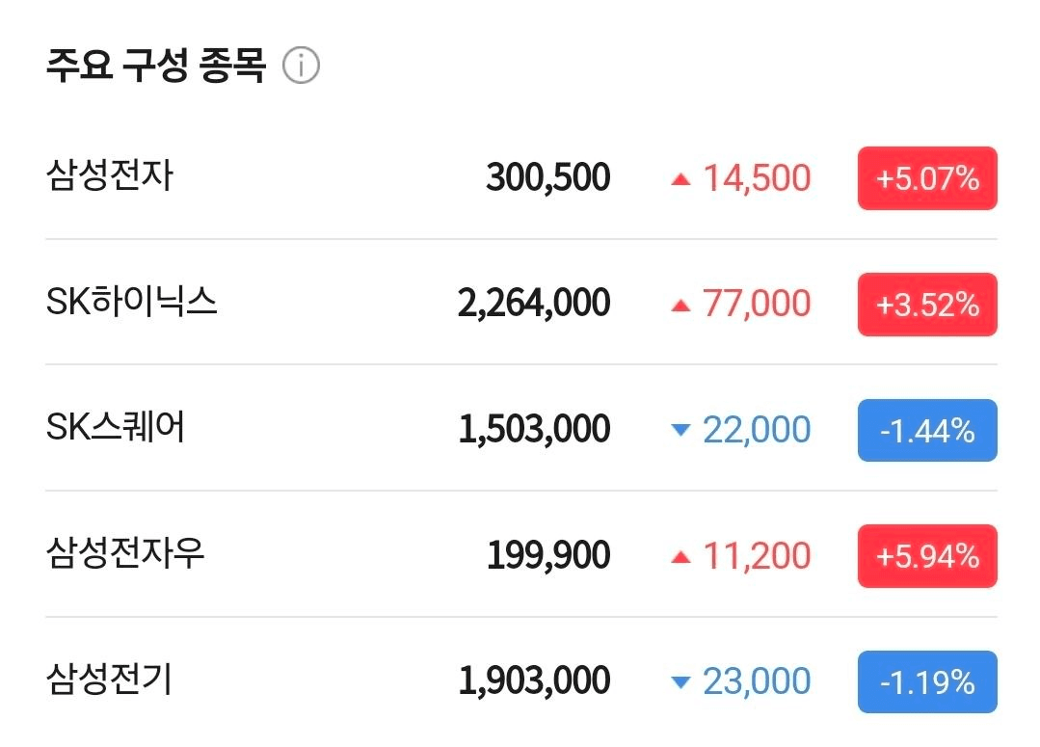Click the -1.44% blue badge
Viewport: 1040px width, 747px height.
(x=927, y=430)
